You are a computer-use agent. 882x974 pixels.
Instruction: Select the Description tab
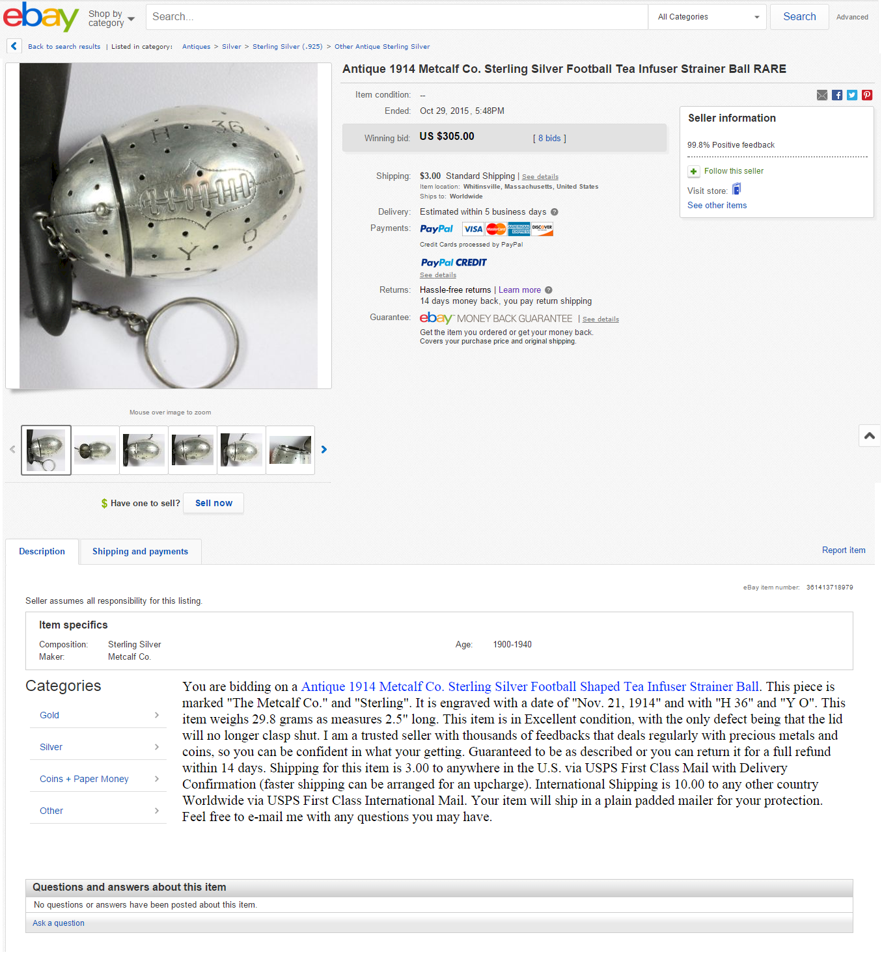(42, 552)
